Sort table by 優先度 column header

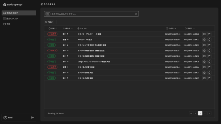[68, 29]
